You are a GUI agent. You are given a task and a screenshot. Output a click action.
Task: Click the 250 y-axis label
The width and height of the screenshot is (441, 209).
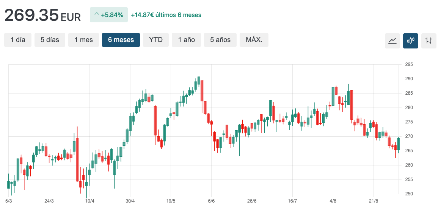tap(409, 194)
